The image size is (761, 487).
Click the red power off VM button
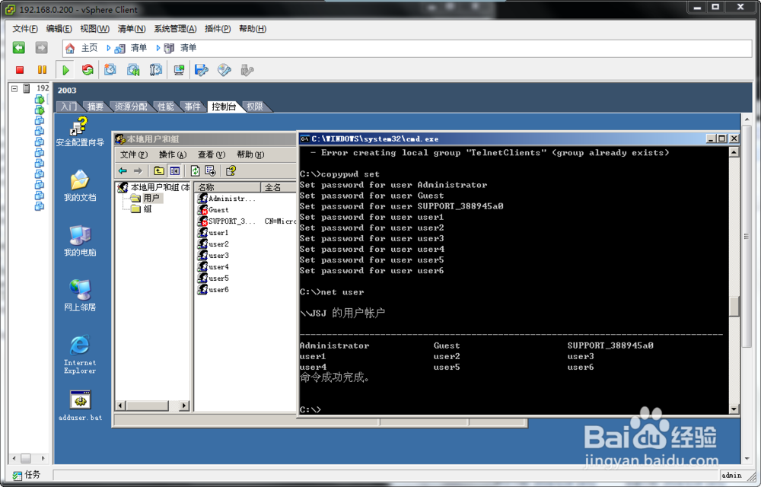(x=20, y=70)
